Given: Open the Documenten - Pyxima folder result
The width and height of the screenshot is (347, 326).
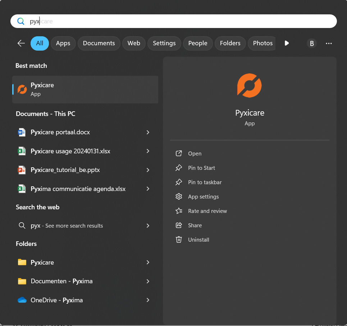Looking at the screenshot, I should (85, 281).
